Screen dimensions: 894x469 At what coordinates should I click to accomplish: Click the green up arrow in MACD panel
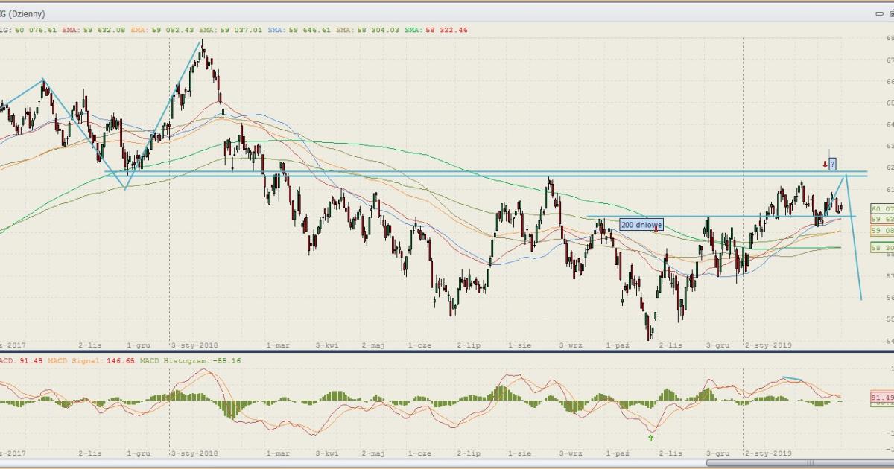651,438
